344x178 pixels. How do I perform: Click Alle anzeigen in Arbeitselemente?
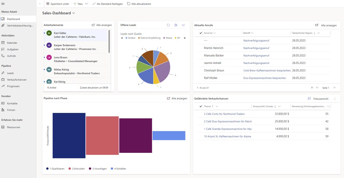[104, 25]
